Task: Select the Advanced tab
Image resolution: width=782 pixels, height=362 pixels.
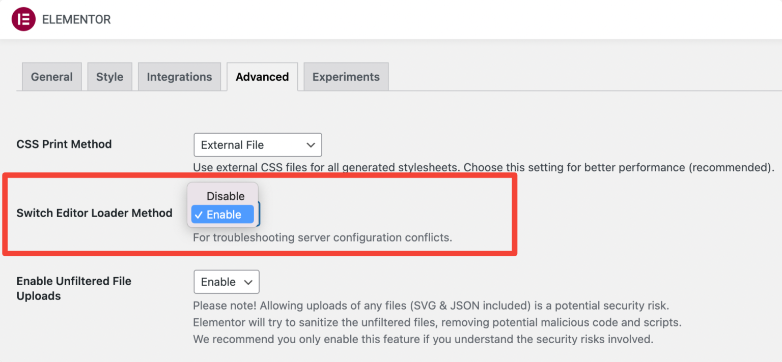Action: pos(262,76)
